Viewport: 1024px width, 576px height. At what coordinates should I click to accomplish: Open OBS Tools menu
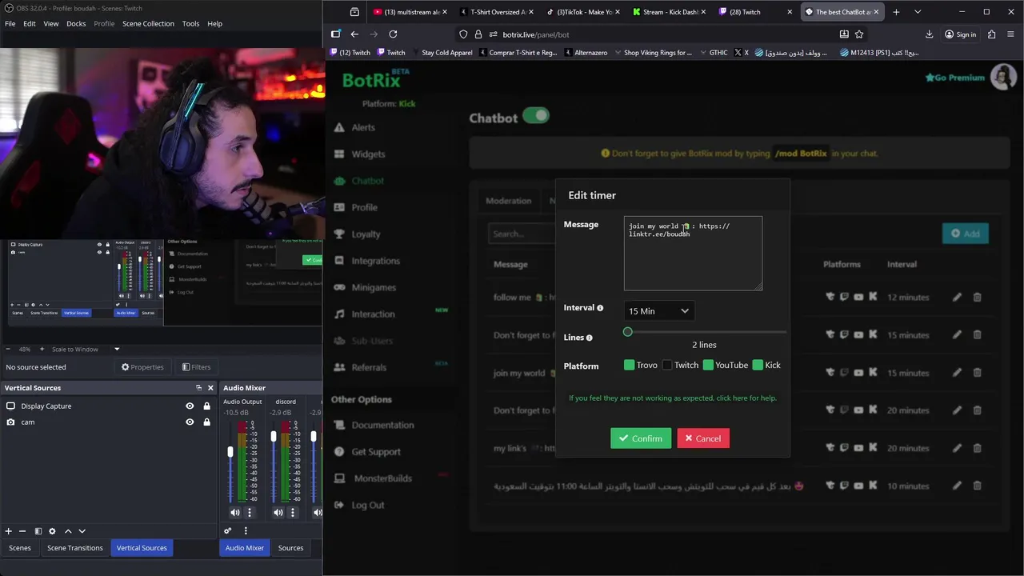[x=190, y=23]
